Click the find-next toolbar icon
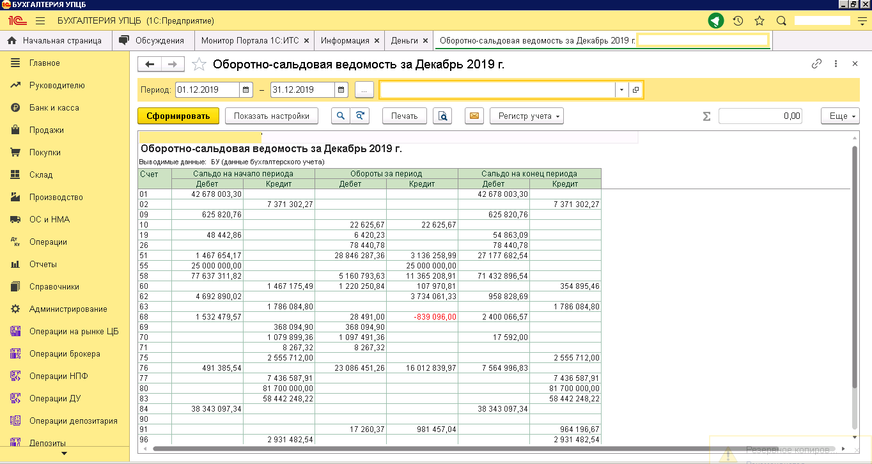Viewport: 872px width, 464px height. (x=360, y=116)
